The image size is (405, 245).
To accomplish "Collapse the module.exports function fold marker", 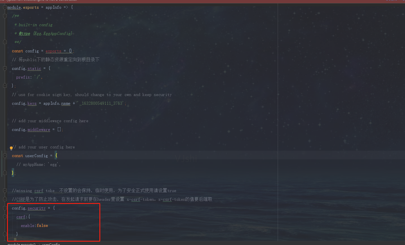I will (5, 8).
